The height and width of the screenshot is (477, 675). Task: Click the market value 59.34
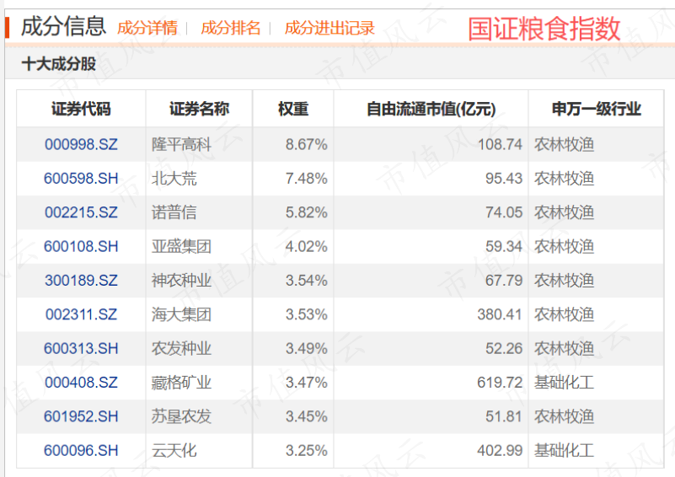coord(504,246)
